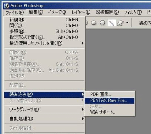The image size is (151, 134).
Task: Open the フィルタ(T) menu
Action: (x=133, y=13)
